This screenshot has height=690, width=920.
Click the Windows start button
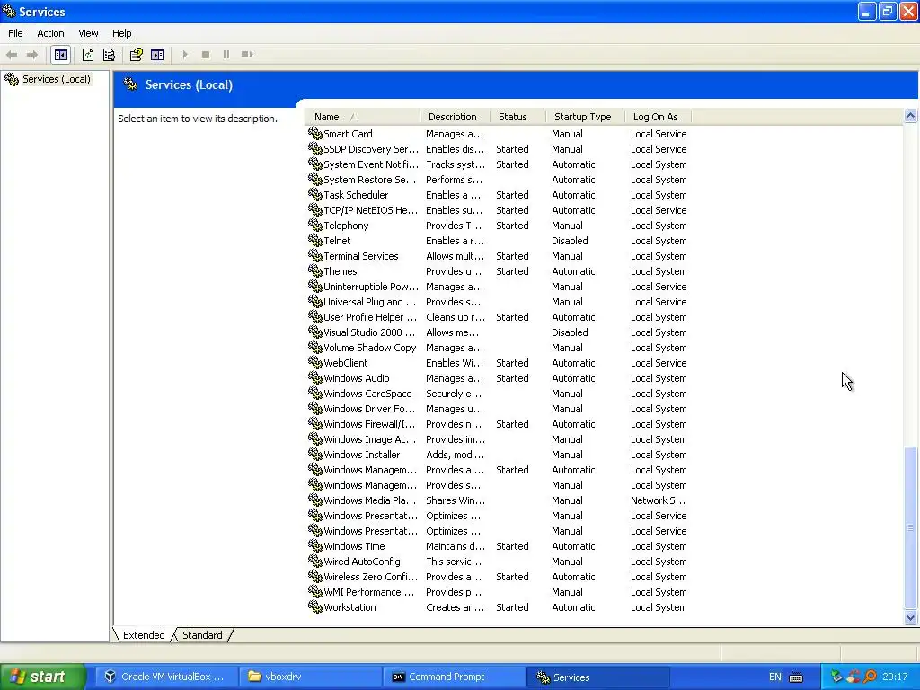pyautogui.click(x=43, y=677)
